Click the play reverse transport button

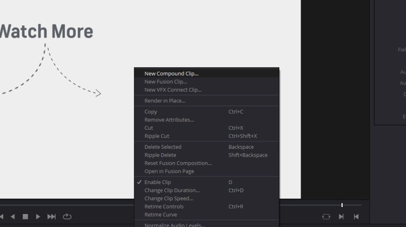point(13,216)
